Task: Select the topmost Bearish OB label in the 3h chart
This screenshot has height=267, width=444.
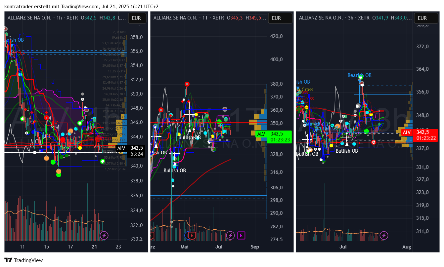Action: pyautogui.click(x=359, y=75)
